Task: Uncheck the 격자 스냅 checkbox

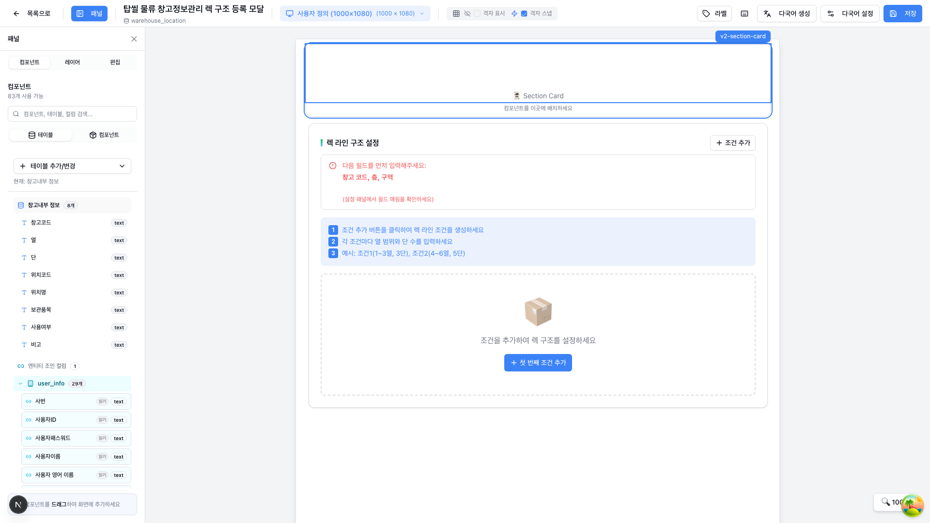Action: point(524,14)
